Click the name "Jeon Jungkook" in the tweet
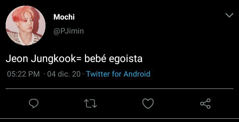This screenshot has width=239, height=122. pyautogui.click(x=40, y=59)
